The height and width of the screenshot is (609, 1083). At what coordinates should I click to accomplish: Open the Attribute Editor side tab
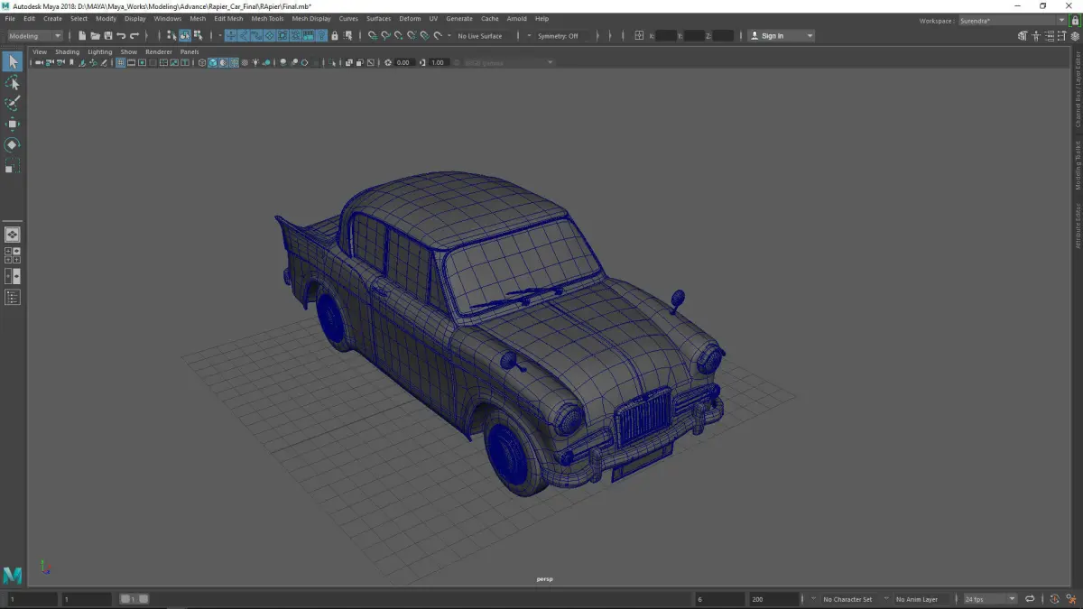1077,226
